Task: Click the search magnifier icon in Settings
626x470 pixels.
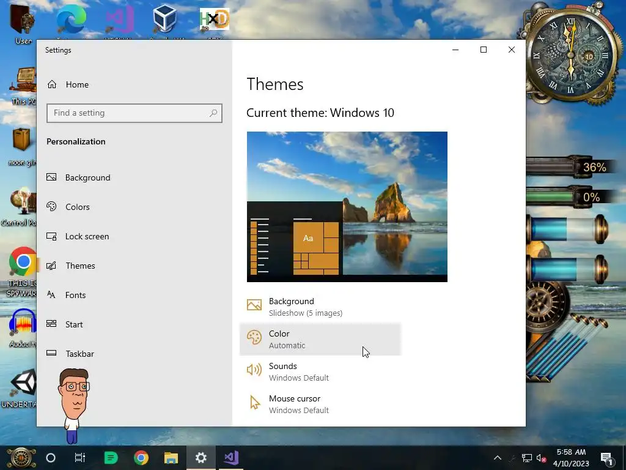Action: (x=213, y=113)
